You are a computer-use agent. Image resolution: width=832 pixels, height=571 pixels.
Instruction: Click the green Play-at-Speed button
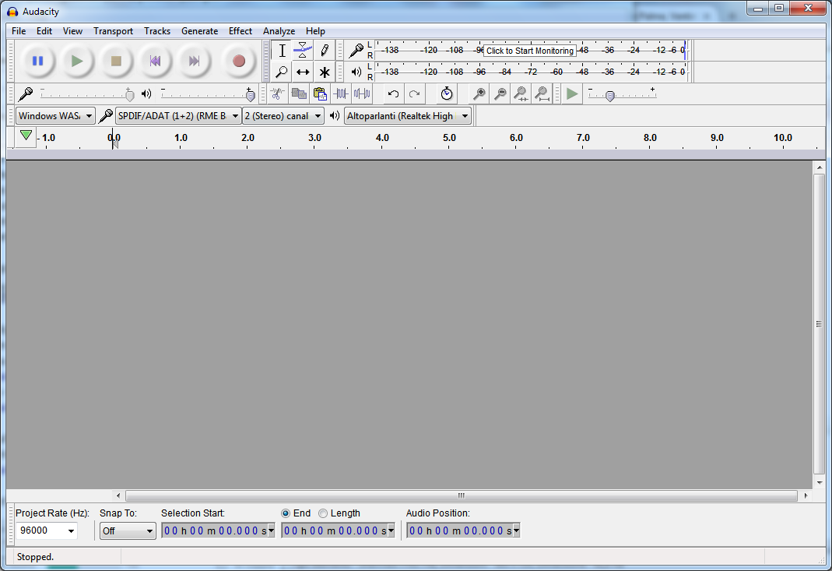(x=572, y=94)
